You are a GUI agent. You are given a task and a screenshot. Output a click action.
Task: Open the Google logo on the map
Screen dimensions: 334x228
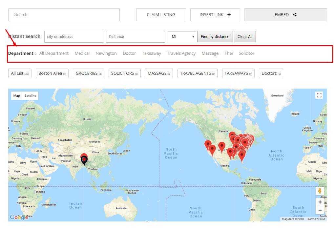pos(19,217)
